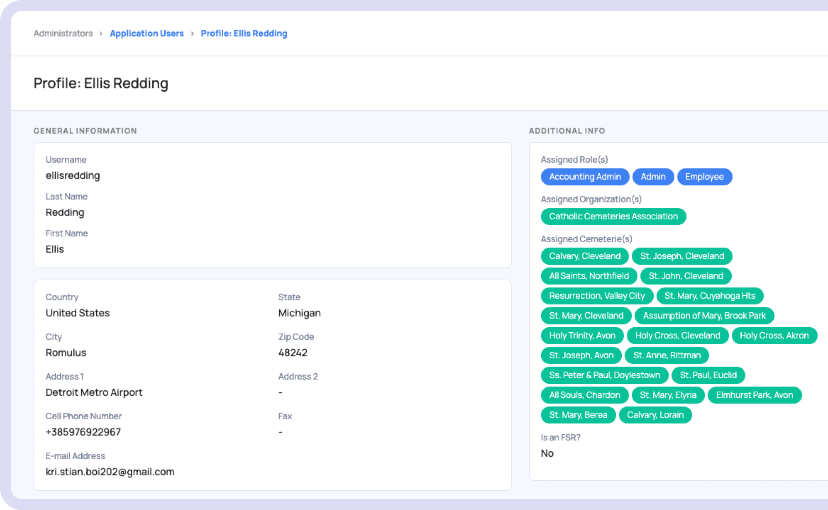This screenshot has height=510, width=828.
Task: Click Assumption of Mary, Brook Park tag
Action: tap(704, 315)
